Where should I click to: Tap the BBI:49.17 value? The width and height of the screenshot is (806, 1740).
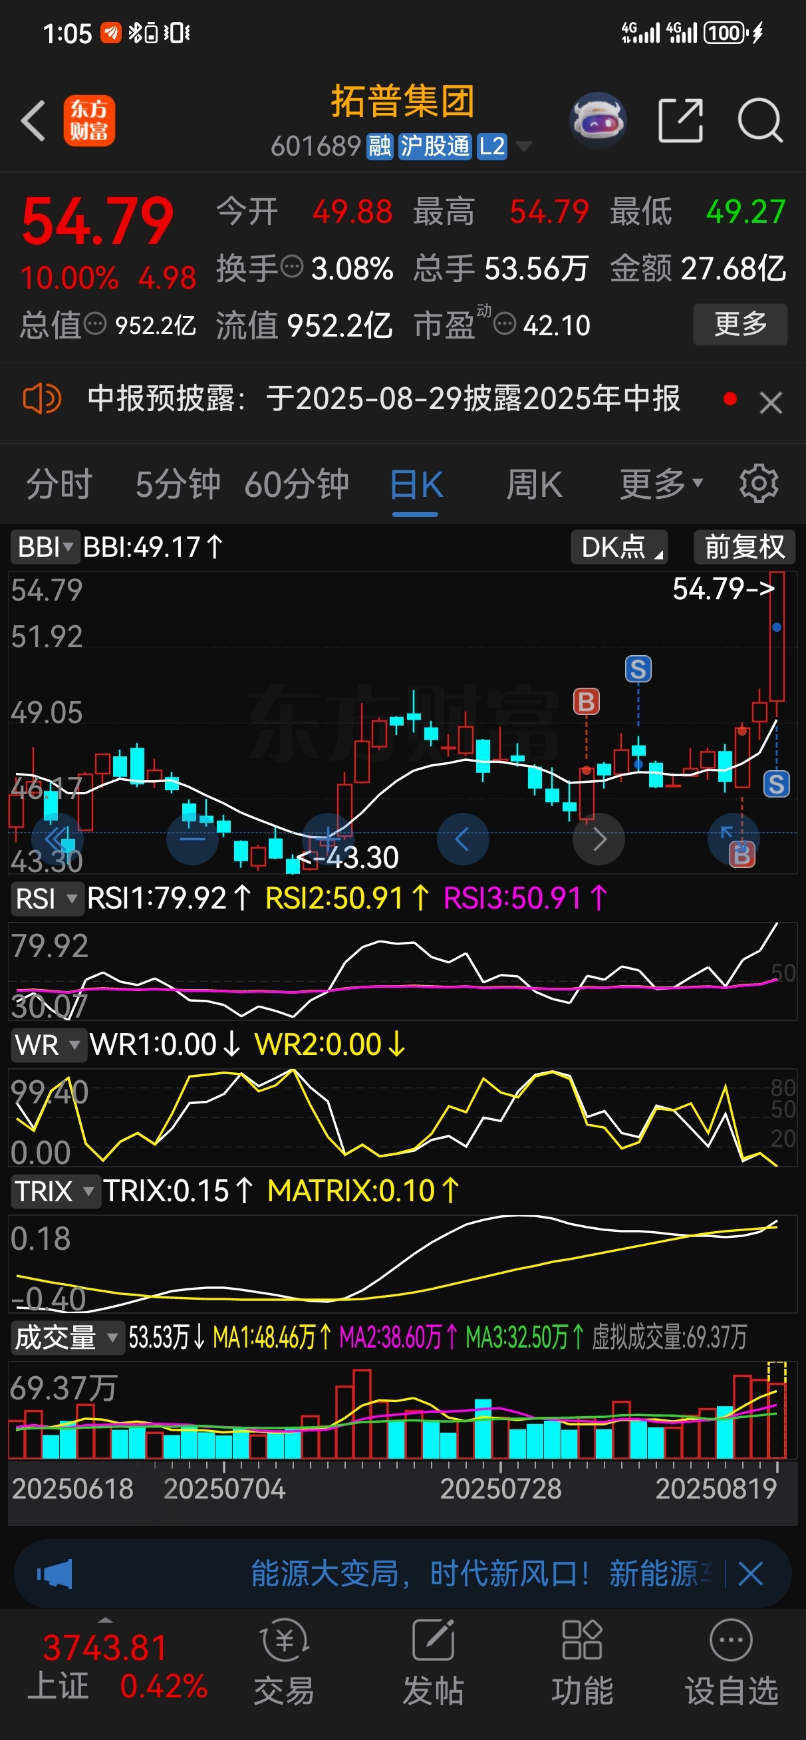pos(154,547)
